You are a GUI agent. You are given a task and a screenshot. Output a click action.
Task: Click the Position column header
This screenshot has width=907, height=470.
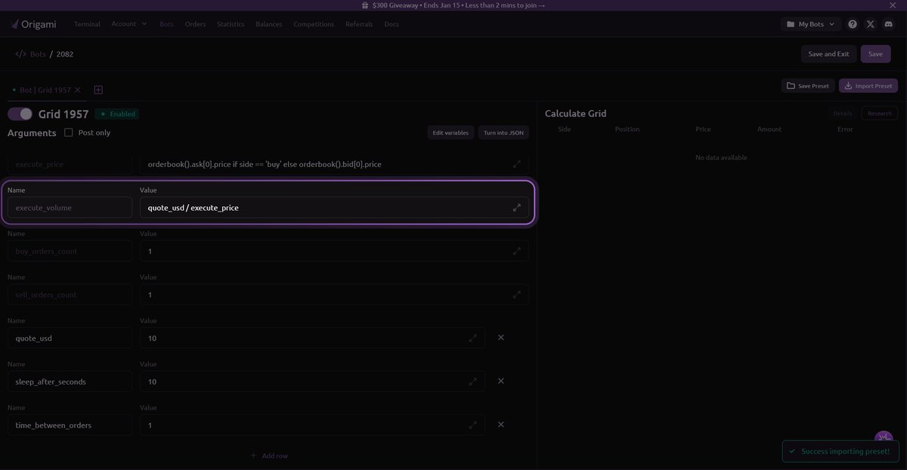tap(627, 129)
